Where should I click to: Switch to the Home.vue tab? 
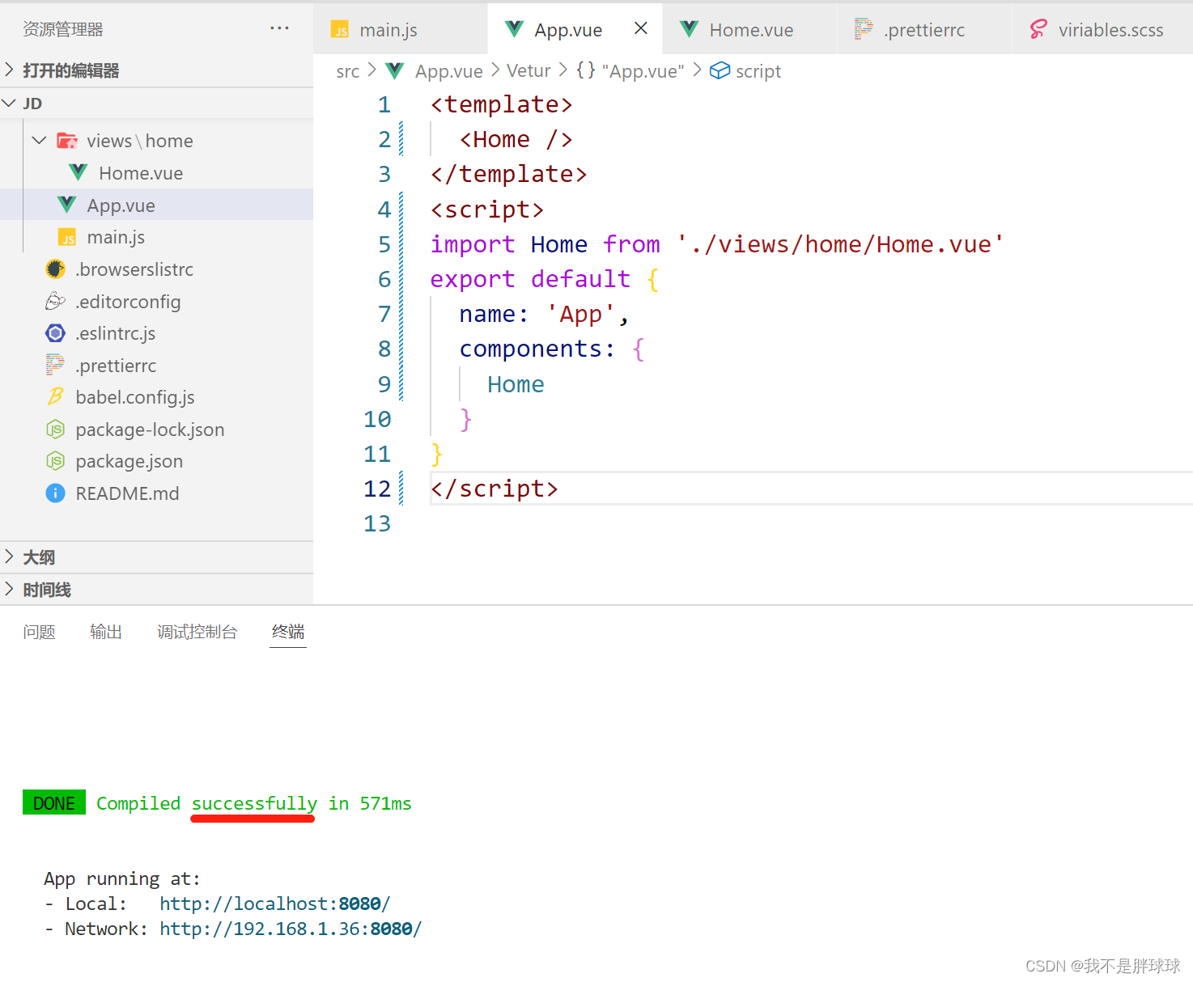[749, 29]
